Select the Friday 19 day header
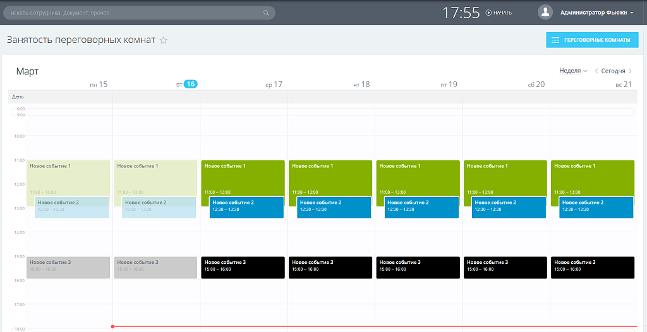 pyautogui.click(x=449, y=84)
